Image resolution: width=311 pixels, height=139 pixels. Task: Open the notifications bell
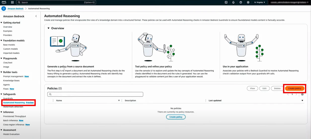point(234,2)
